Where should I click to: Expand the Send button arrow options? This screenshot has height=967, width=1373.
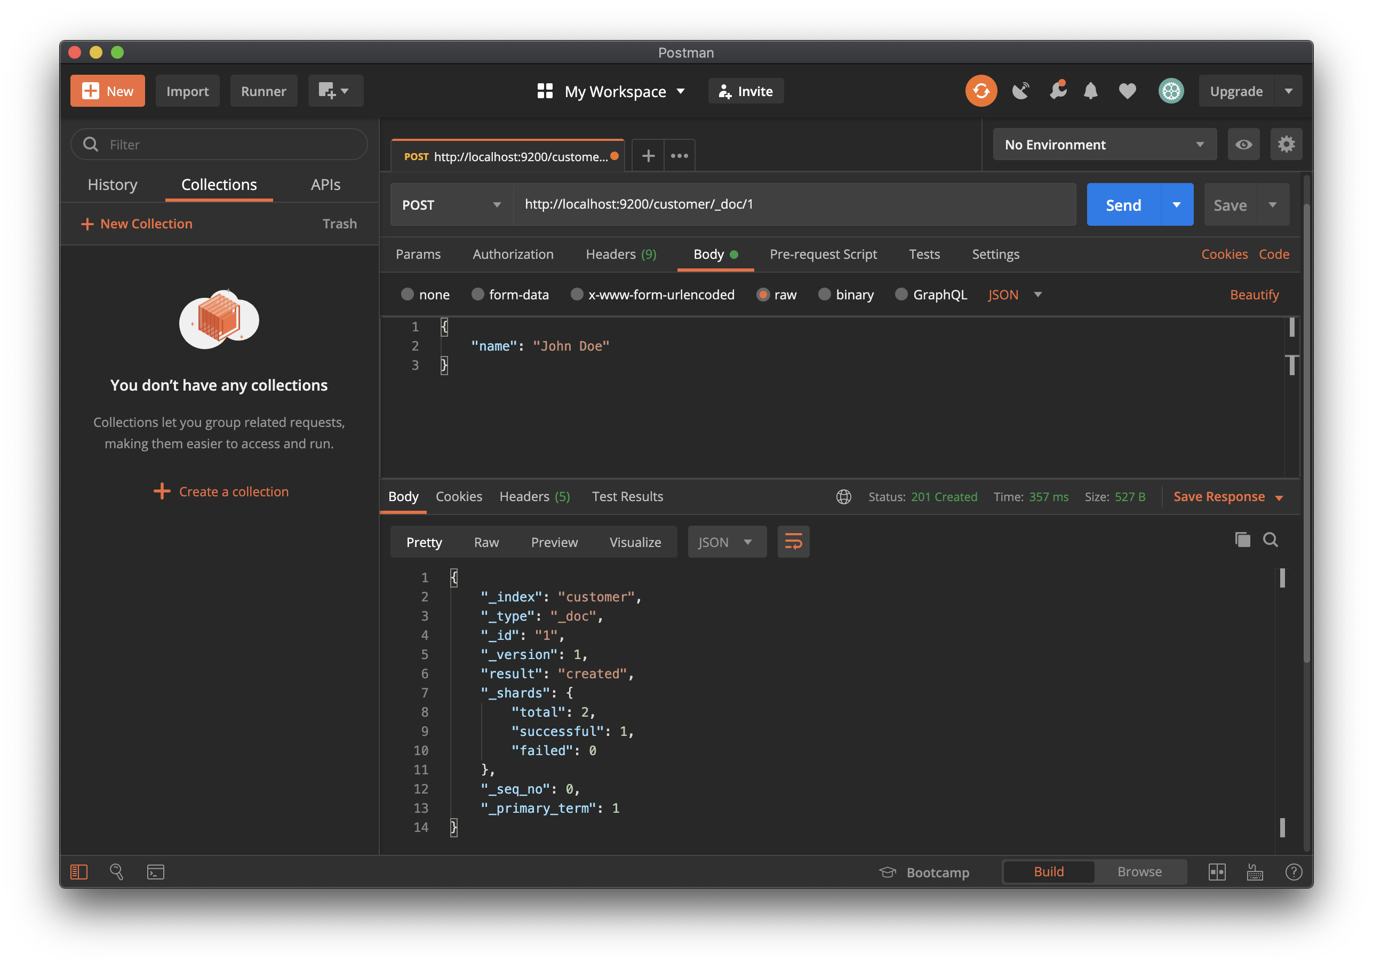click(x=1176, y=204)
